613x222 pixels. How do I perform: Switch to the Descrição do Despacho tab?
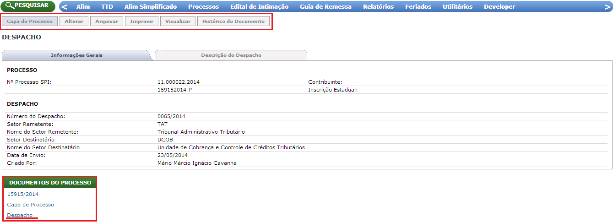click(x=231, y=55)
